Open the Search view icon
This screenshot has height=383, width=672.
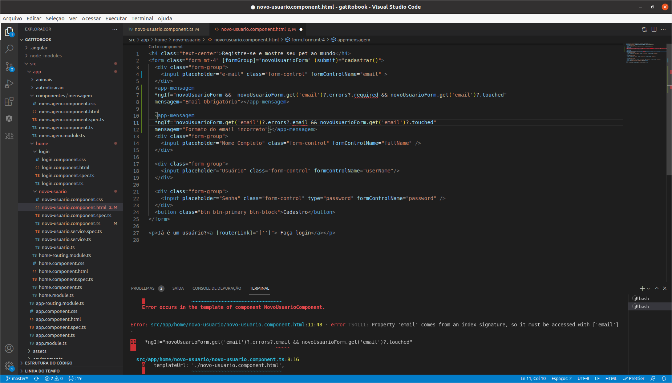click(x=9, y=49)
